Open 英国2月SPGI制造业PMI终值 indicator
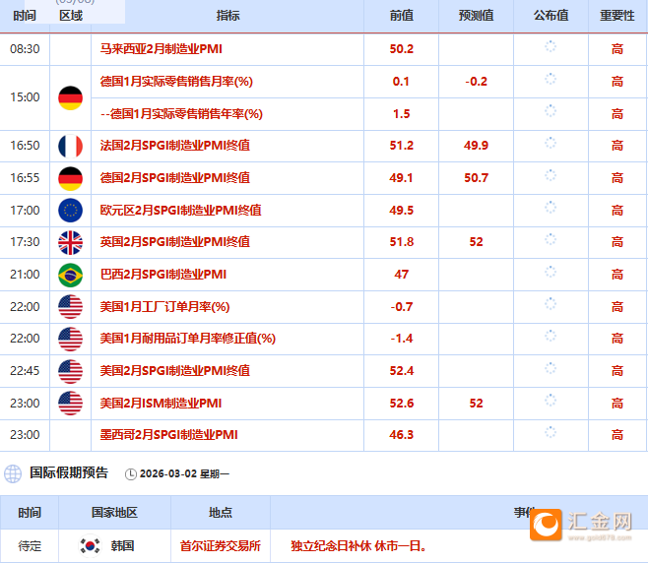This screenshot has width=648, height=563. click(175, 242)
